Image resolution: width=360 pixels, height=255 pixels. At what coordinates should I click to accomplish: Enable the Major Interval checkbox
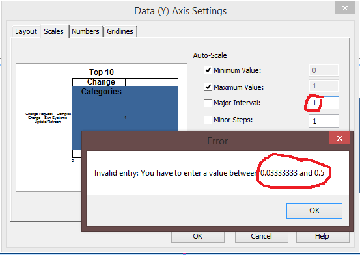(x=208, y=103)
